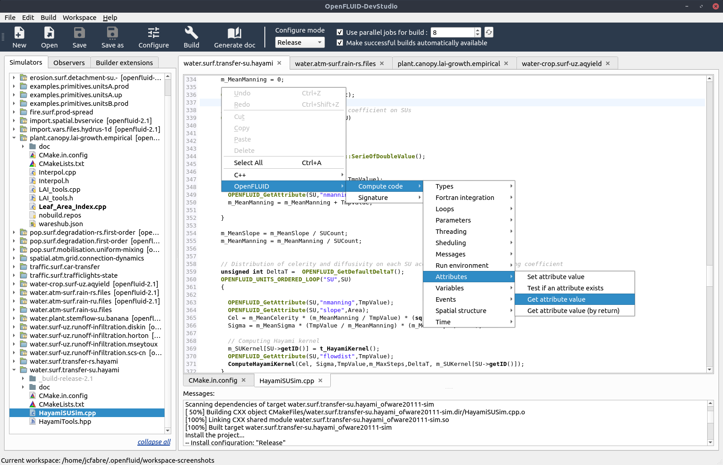Choose Get attribute value (by return)
723x465 pixels.
pos(575,311)
